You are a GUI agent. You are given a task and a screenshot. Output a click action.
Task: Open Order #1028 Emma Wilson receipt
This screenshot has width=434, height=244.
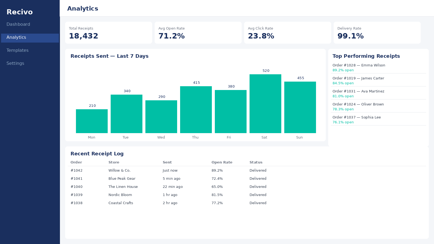[x=378, y=68]
